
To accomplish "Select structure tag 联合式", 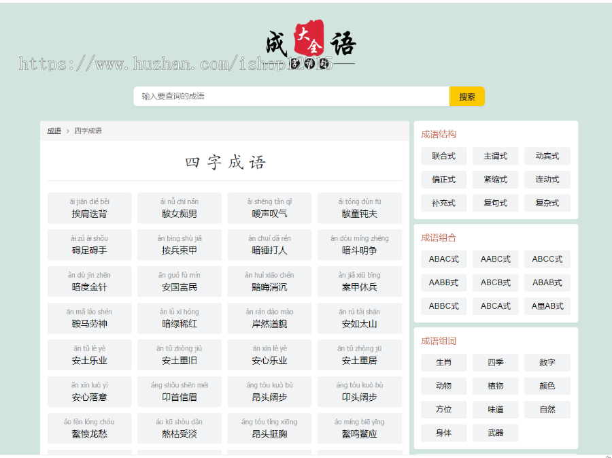I will pyautogui.click(x=444, y=156).
